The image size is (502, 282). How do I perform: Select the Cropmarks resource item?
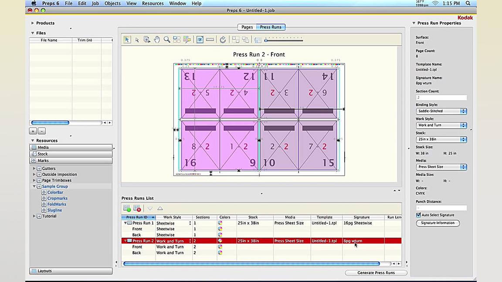(57, 198)
